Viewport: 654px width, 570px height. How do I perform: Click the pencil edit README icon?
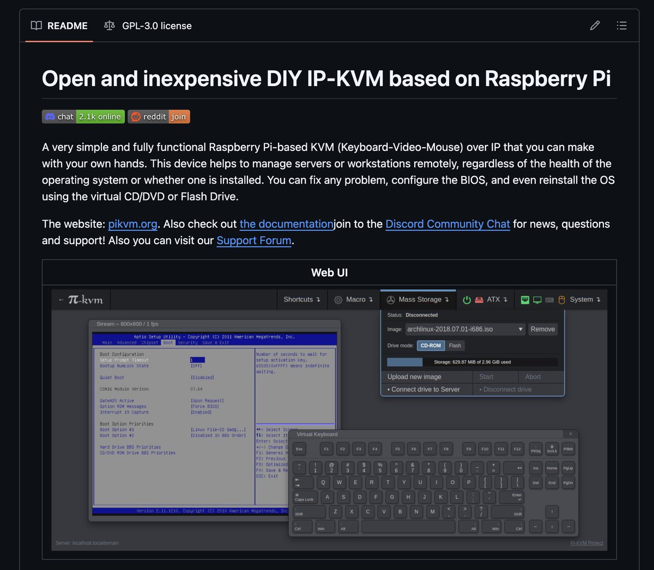coord(595,26)
